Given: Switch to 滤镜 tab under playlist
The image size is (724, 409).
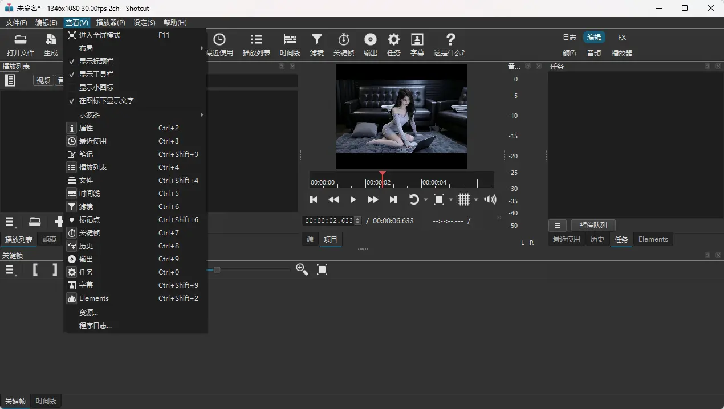Looking at the screenshot, I should [x=50, y=239].
